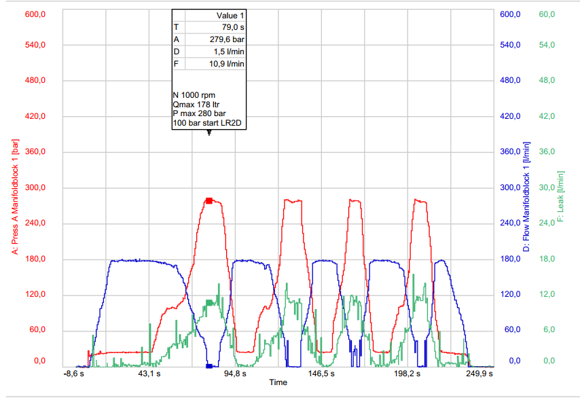580x398 pixels.
Task: Click the red pressure marker on curve peak
Action: [209, 200]
